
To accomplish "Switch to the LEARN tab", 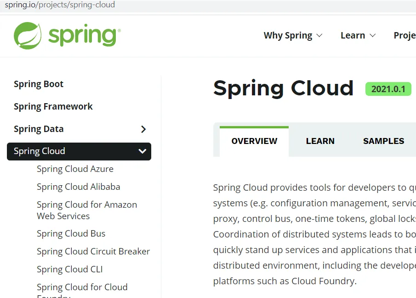I will coord(320,141).
